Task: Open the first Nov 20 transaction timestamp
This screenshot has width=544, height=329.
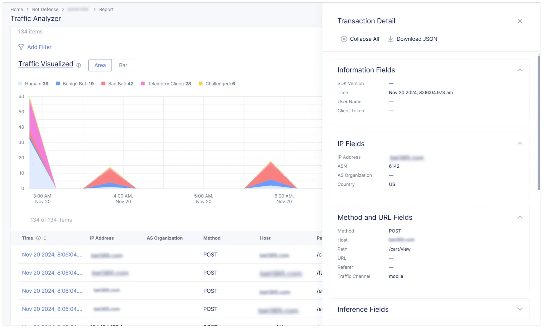Action: point(52,254)
